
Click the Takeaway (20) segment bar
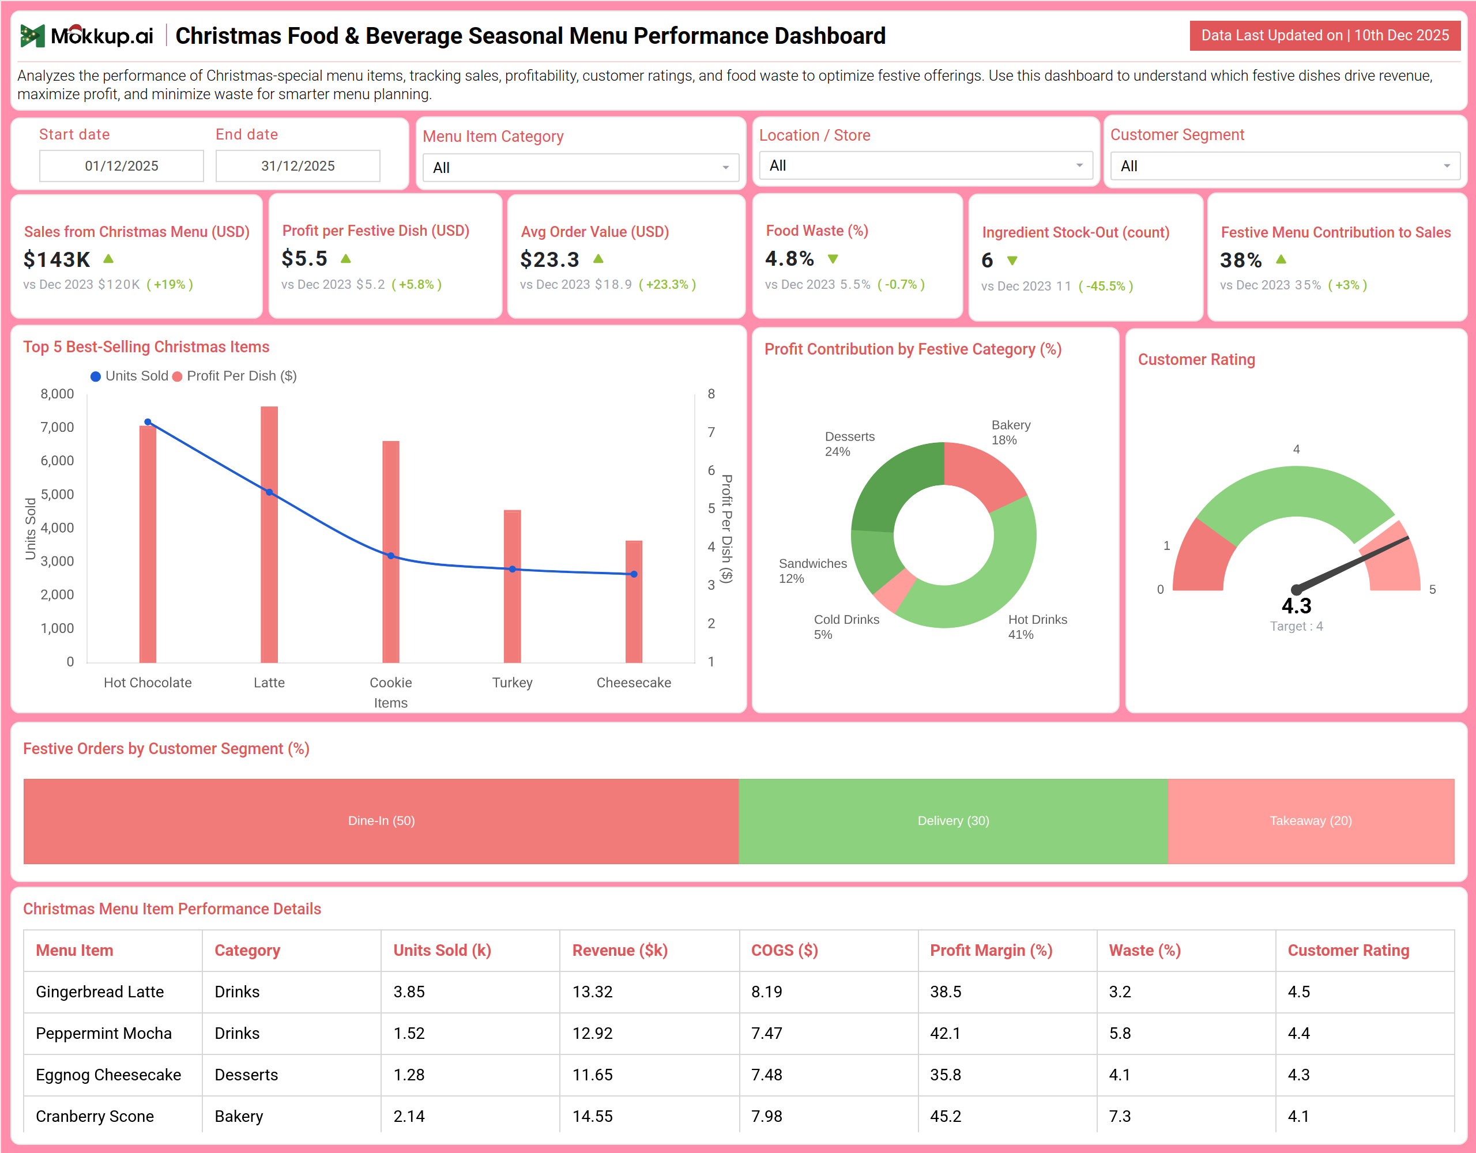pos(1311,821)
